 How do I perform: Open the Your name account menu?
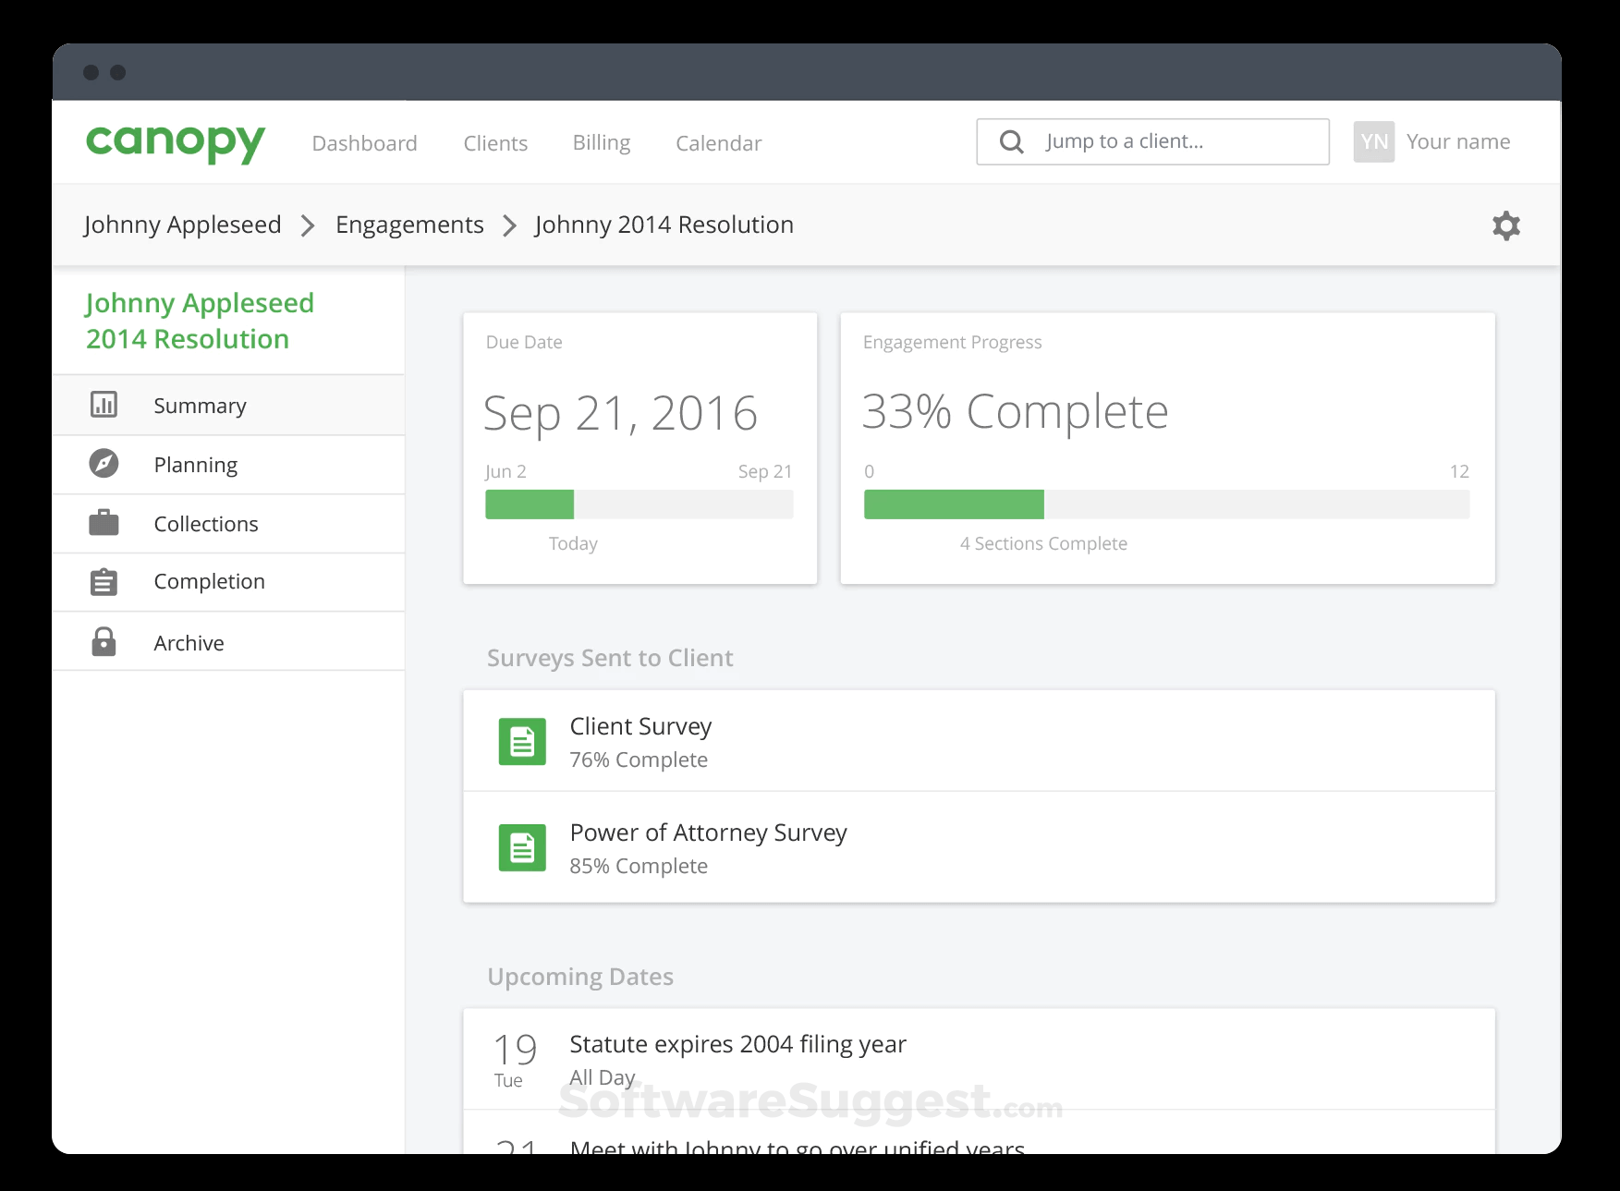(1457, 140)
